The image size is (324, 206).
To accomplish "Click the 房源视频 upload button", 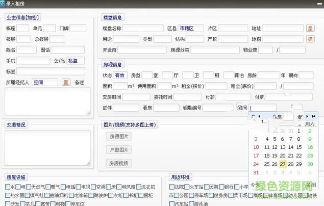I will 118,163.
